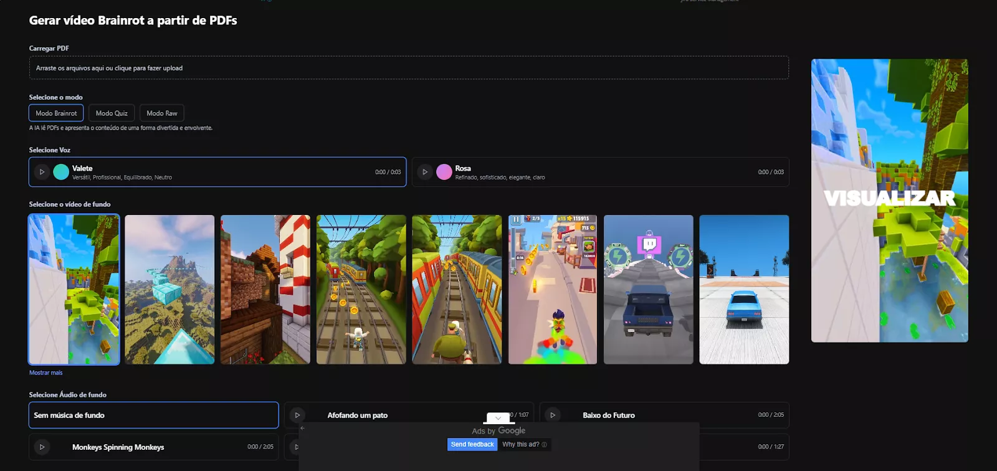997x471 pixels.
Task: Select the Subway Surfers forest track video
Action: 361,290
